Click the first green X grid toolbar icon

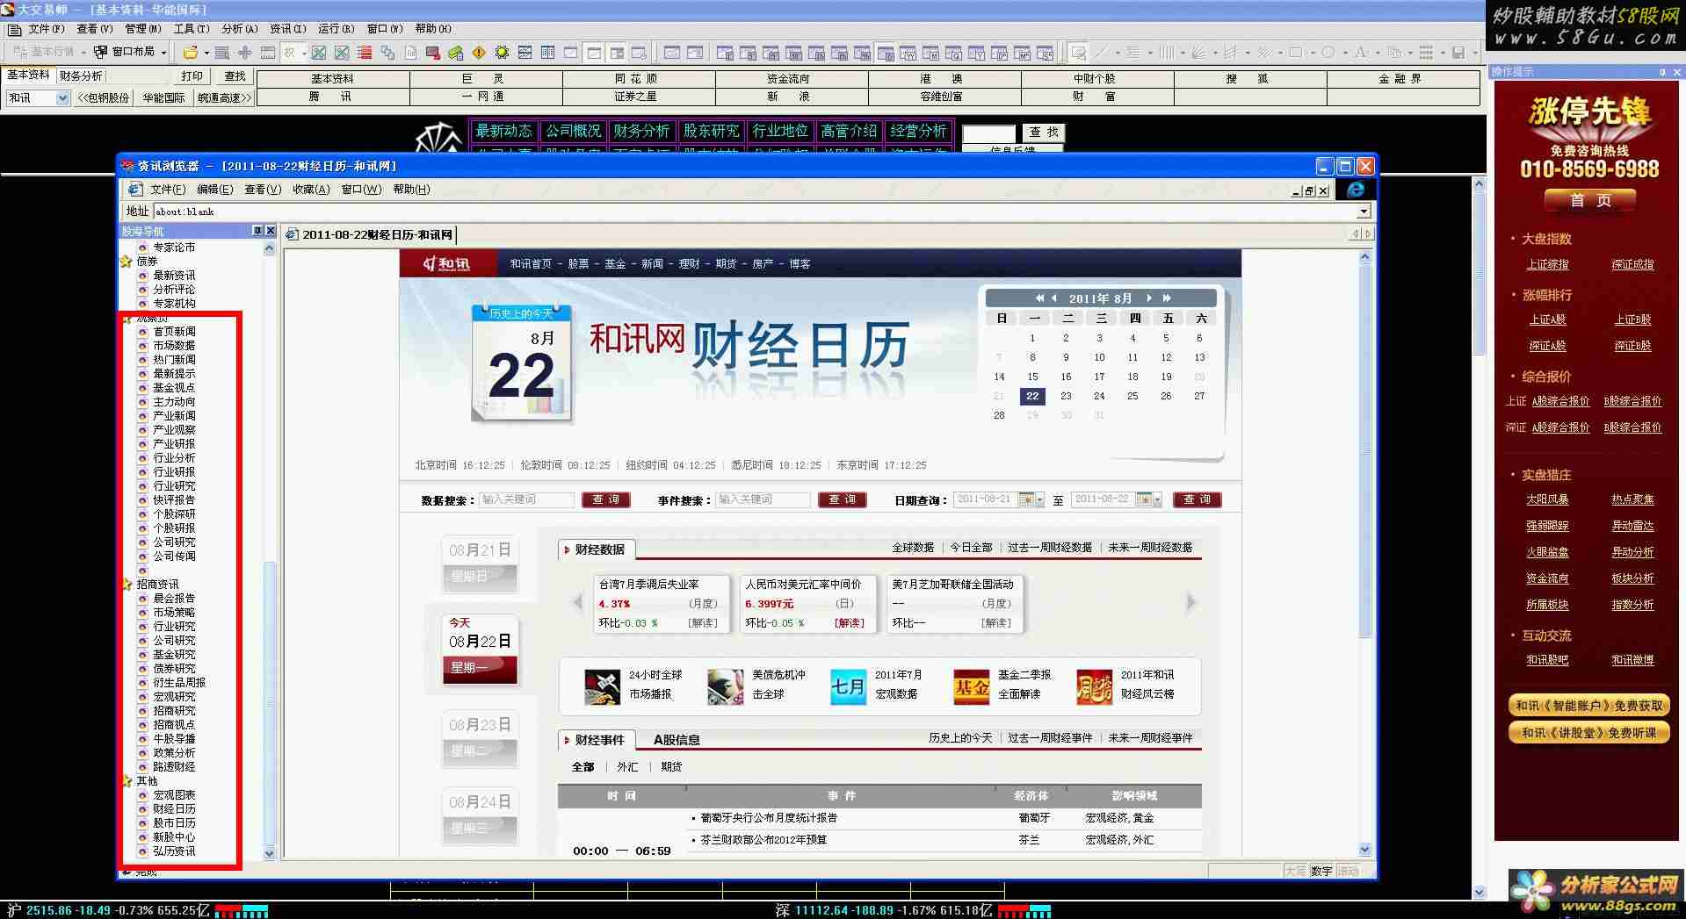coord(319,53)
